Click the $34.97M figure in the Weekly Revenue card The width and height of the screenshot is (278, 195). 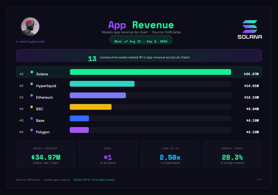[x=46, y=157]
